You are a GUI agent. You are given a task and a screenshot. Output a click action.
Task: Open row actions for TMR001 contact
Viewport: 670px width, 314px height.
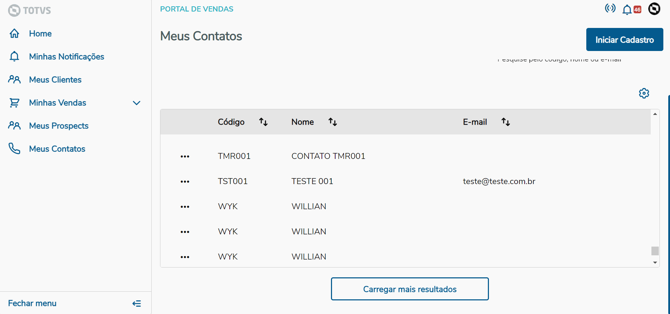(185, 156)
